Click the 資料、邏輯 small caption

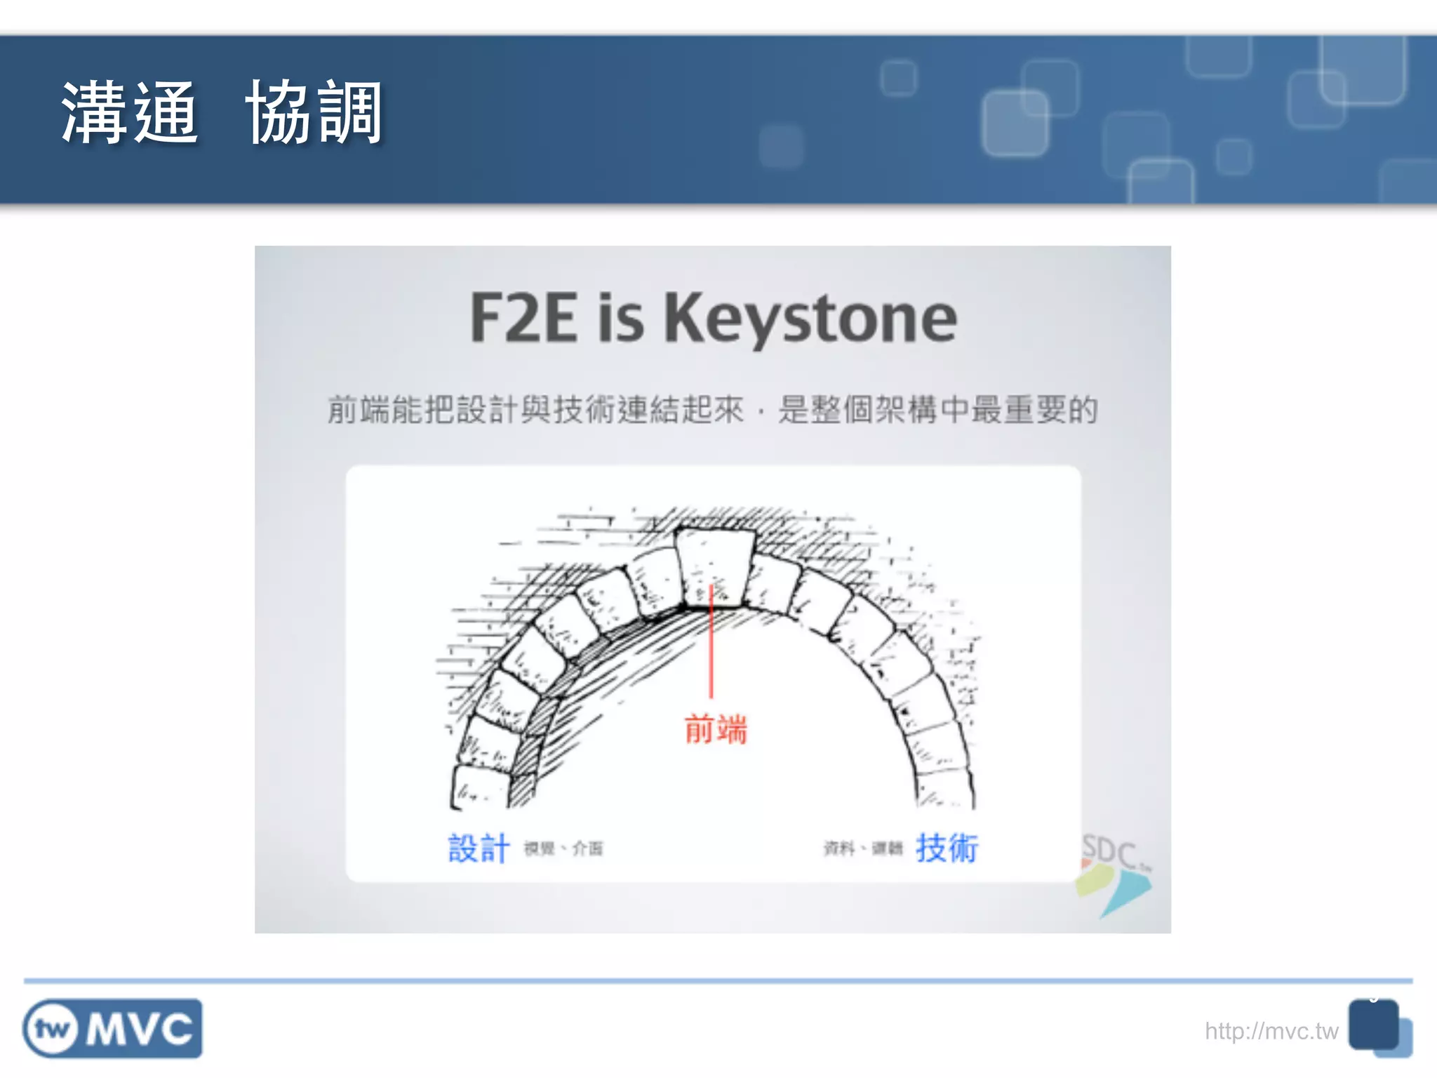[x=863, y=849]
